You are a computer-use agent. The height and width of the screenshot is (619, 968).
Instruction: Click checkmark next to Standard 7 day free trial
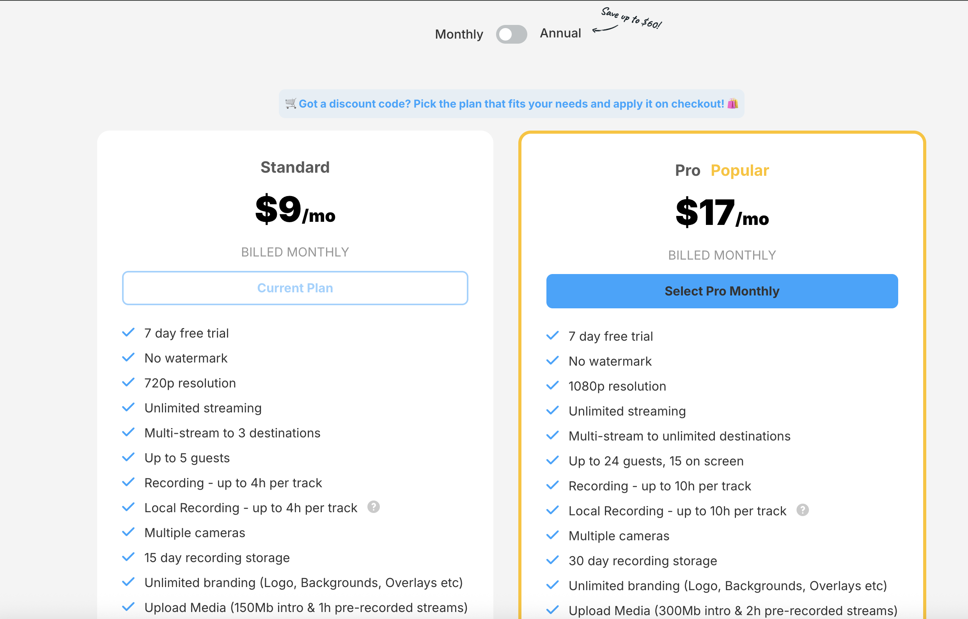coord(128,333)
